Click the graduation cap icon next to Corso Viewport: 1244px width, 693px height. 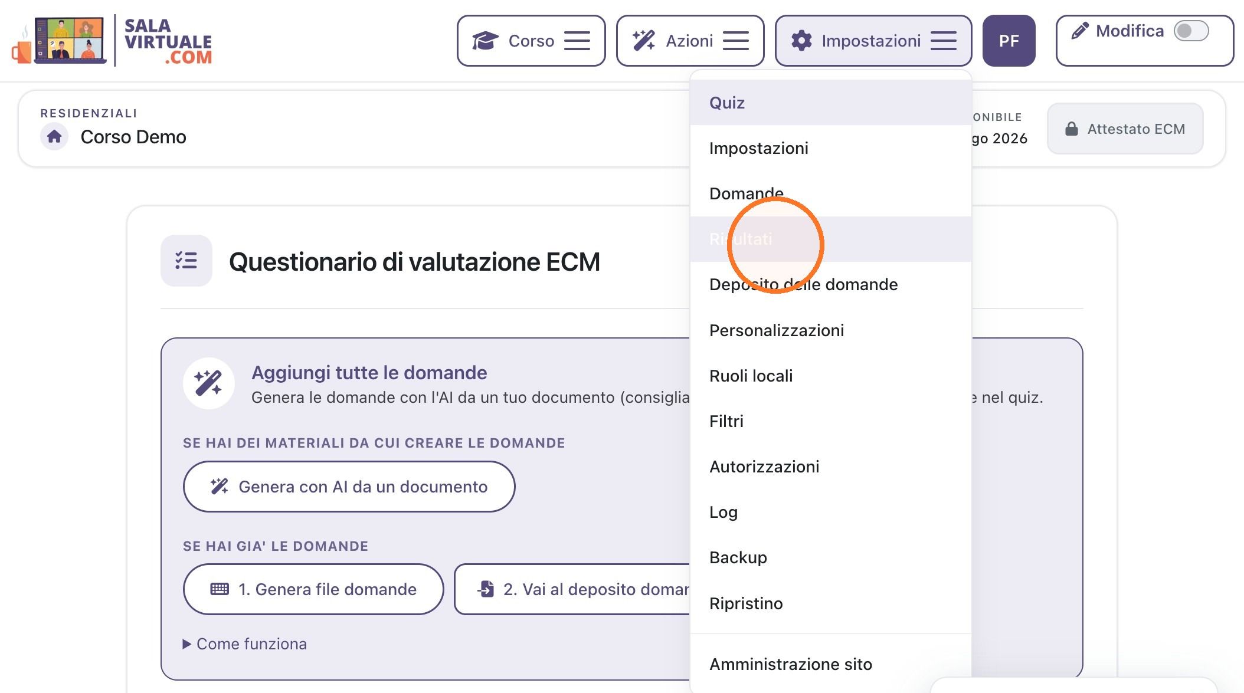[485, 41]
